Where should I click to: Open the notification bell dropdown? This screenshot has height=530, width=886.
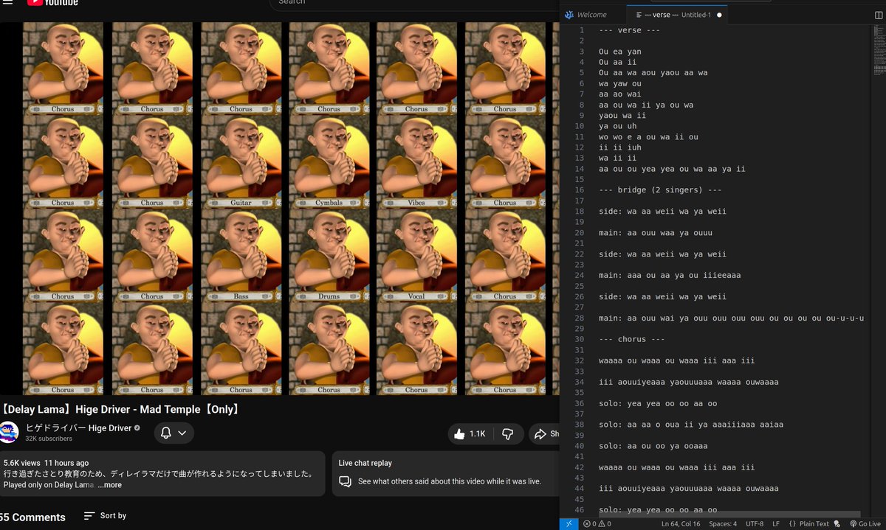[174, 433]
